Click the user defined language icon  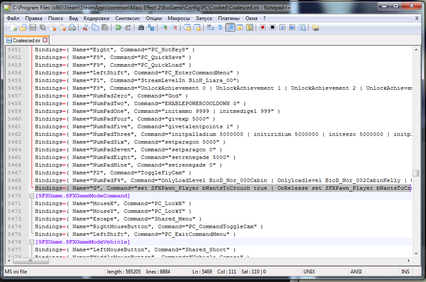(x=239, y=27)
